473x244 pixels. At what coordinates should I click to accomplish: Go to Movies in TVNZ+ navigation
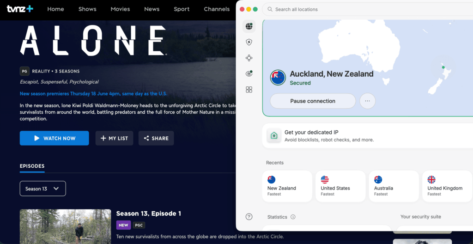tap(120, 9)
